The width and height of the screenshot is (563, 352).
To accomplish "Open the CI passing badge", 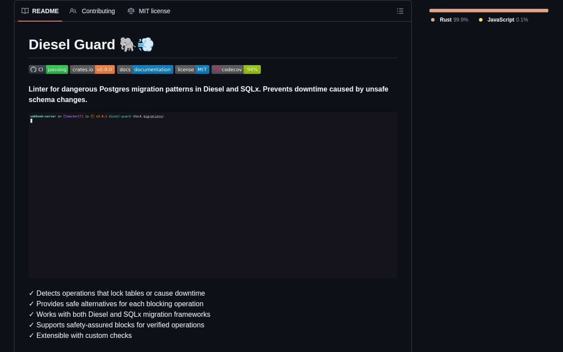I will point(48,70).
